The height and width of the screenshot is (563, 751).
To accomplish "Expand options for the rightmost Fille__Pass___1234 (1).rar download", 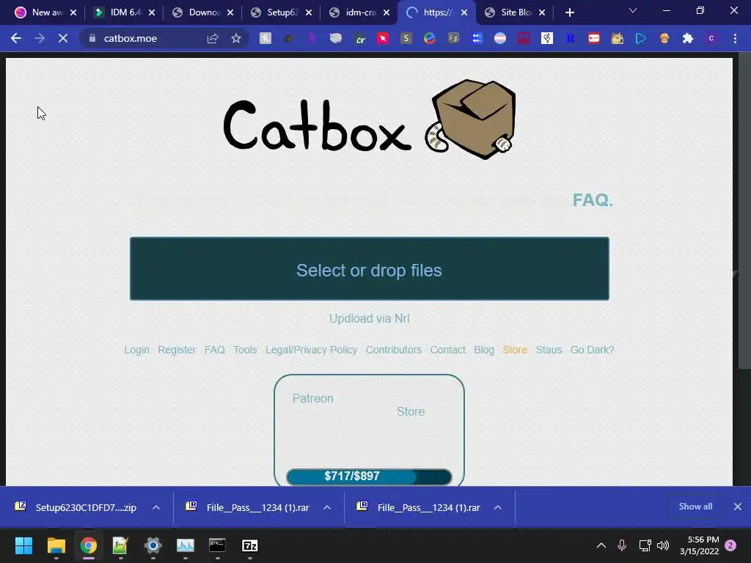I will click(498, 507).
